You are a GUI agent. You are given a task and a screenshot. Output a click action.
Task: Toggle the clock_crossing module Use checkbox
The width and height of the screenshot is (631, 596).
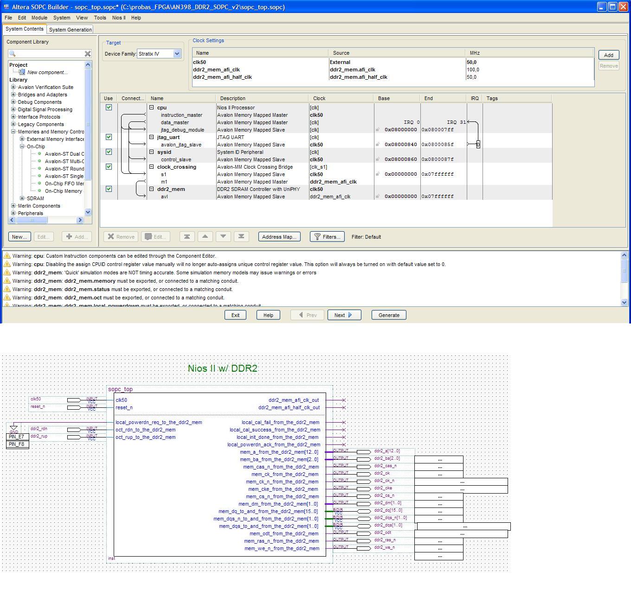[109, 167]
